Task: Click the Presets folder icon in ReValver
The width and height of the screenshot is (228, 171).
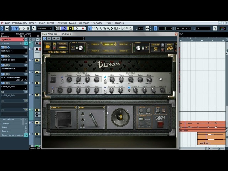Action: [47, 47]
